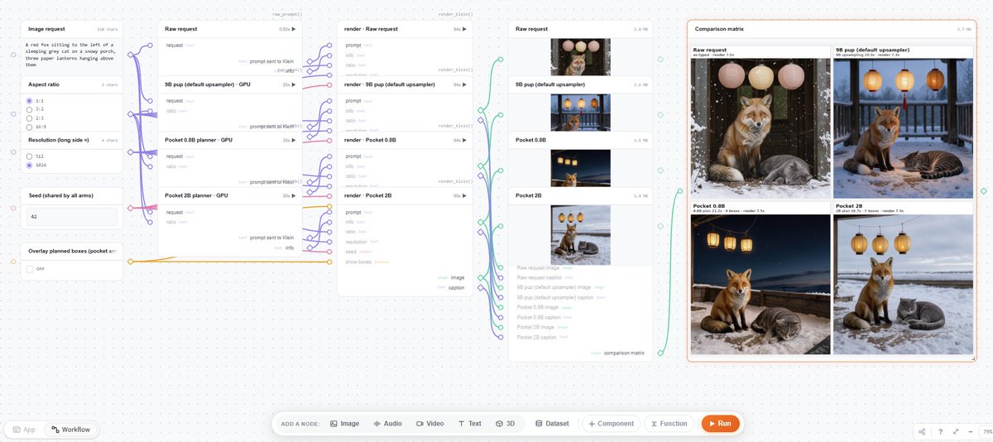Click the Function button
The width and height of the screenshot is (993, 442).
[669, 423]
